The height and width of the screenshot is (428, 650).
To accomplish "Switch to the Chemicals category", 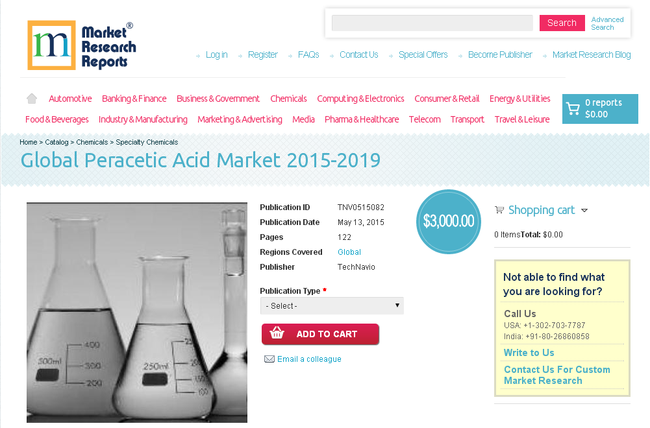I will (288, 99).
